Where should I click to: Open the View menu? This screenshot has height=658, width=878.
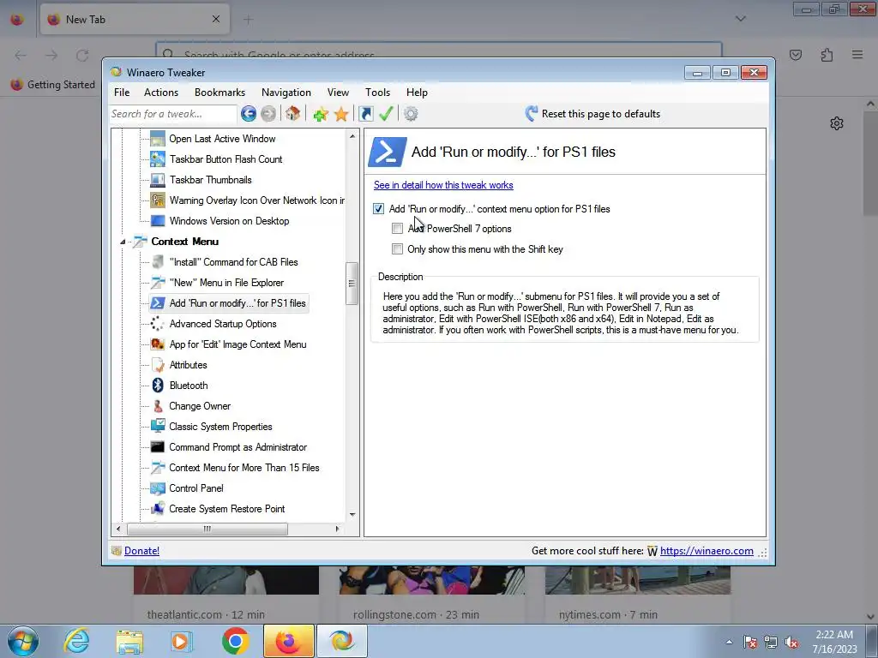tap(338, 93)
